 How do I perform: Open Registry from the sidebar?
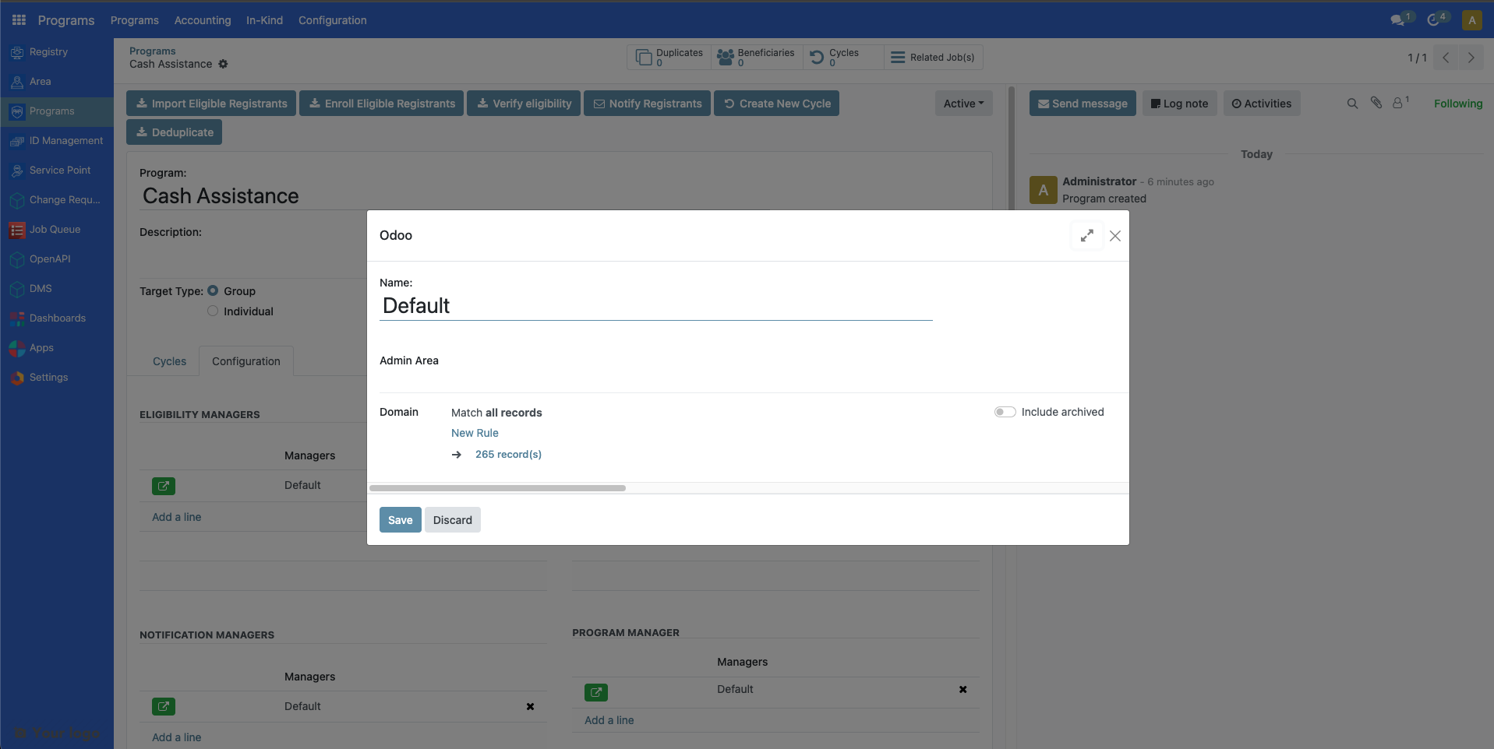pyautogui.click(x=47, y=51)
